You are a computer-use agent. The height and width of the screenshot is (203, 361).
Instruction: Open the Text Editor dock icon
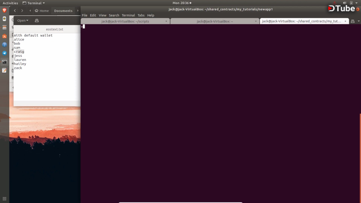tap(5, 70)
